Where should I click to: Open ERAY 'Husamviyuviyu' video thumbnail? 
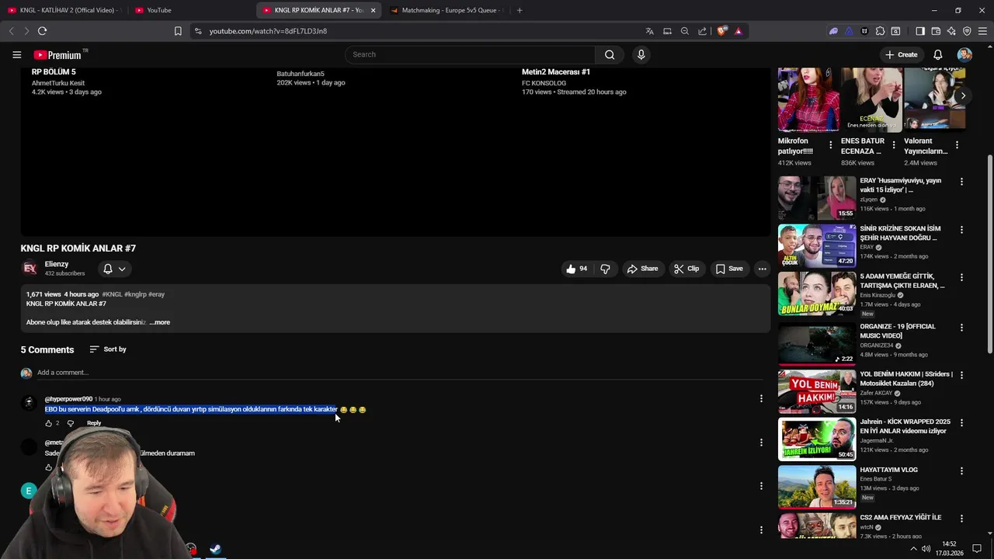click(x=817, y=197)
